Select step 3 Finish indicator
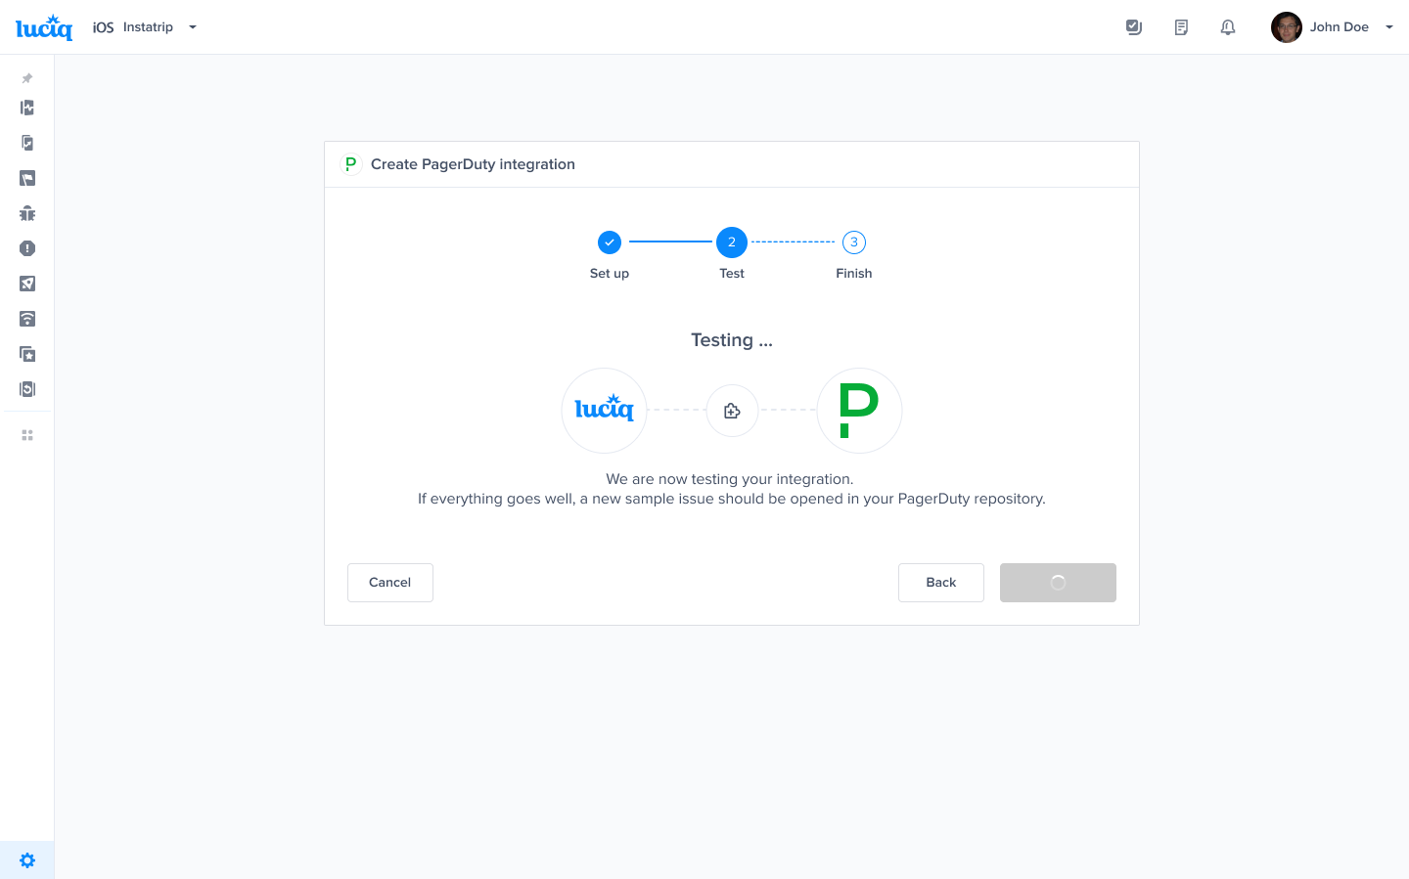The width and height of the screenshot is (1409, 879). point(854,242)
